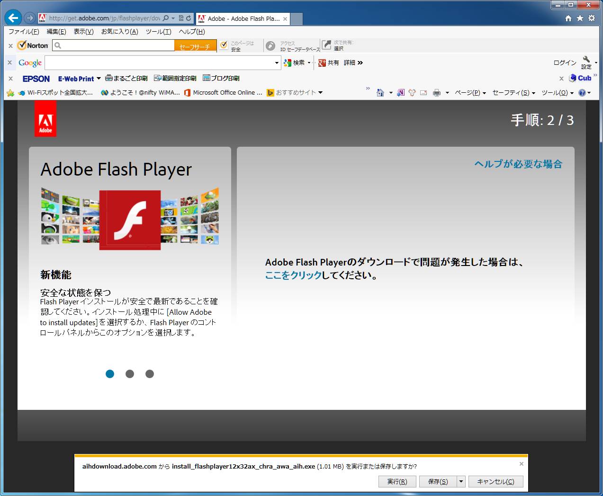Open the ツール(T) menu in menu bar
603x496 pixels.
[158, 32]
